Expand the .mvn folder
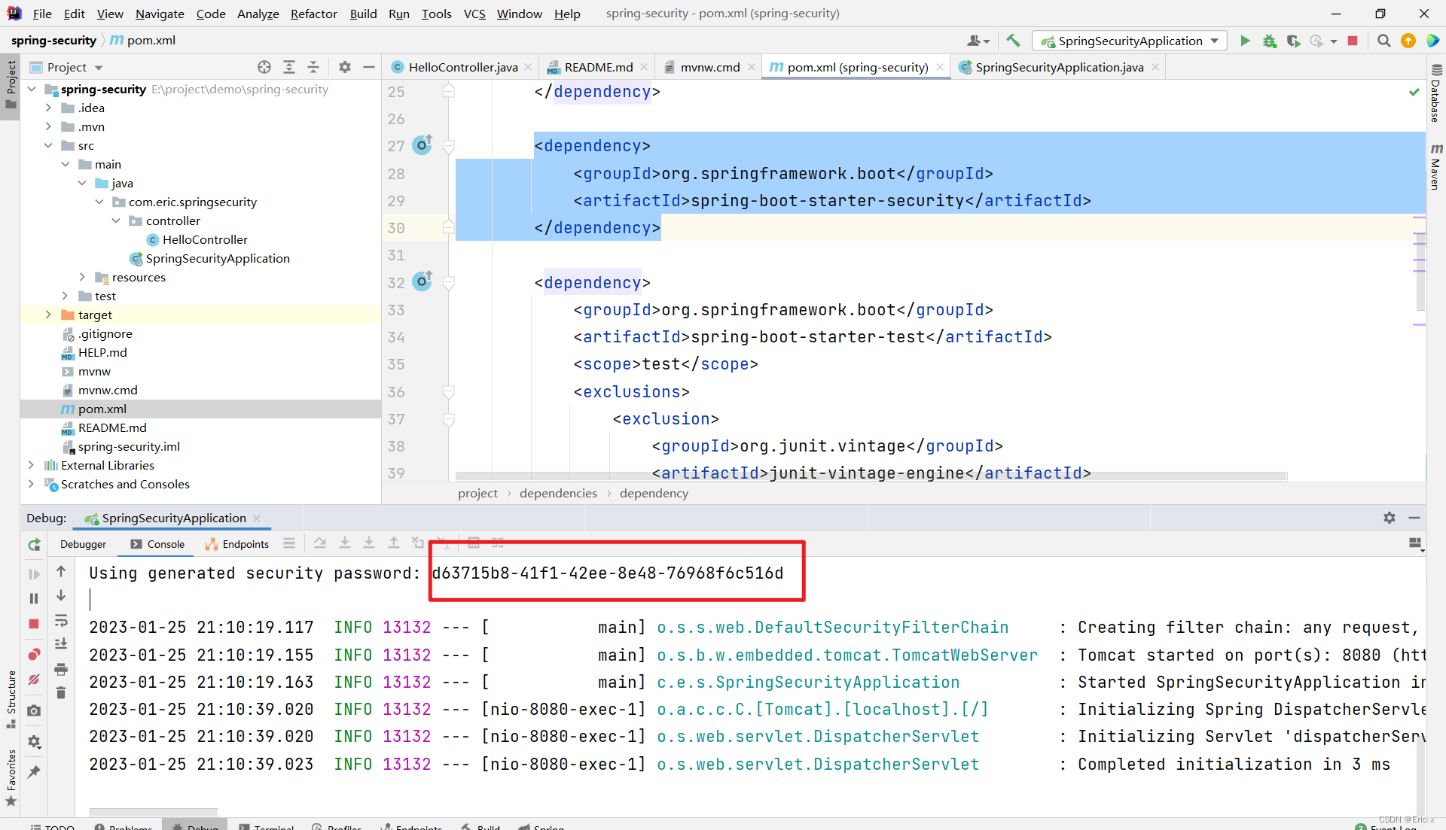This screenshot has height=830, width=1446. (48, 126)
